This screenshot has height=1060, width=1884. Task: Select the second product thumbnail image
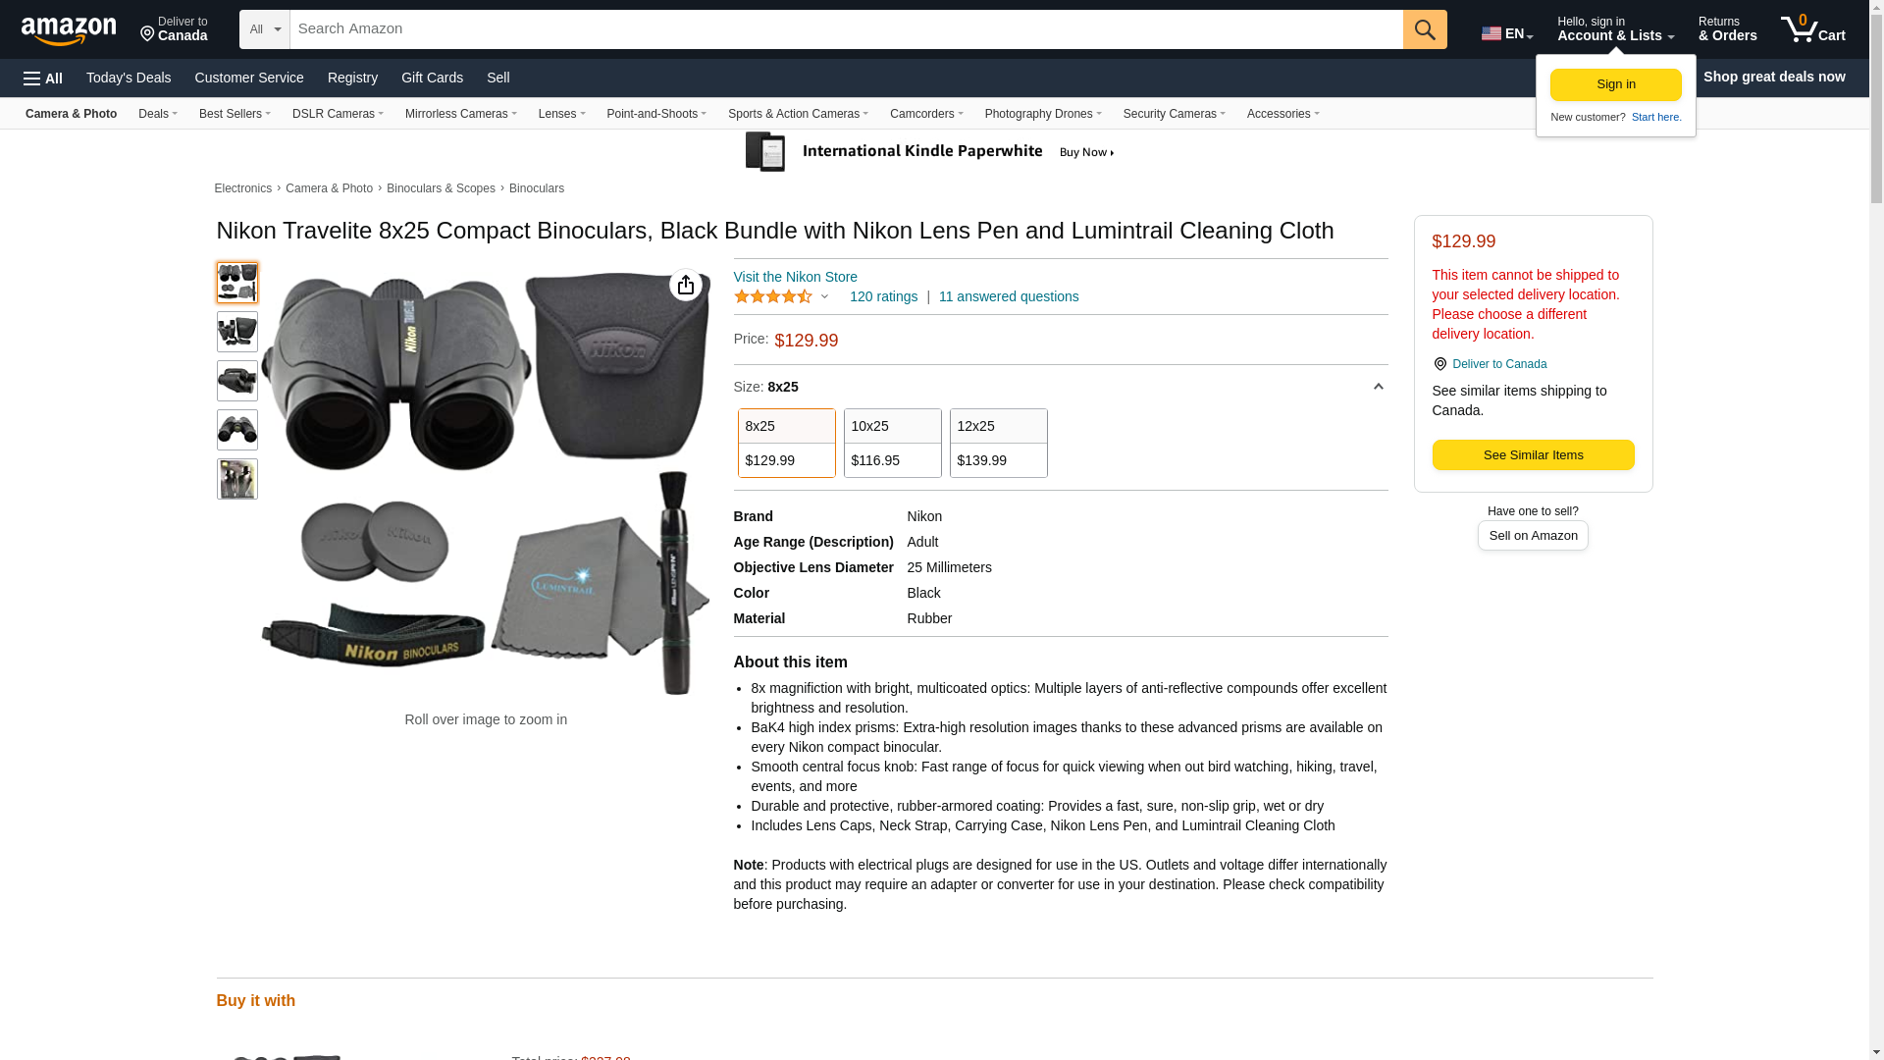click(x=237, y=332)
